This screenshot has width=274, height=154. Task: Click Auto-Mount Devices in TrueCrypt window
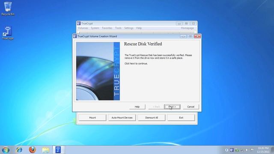(122, 118)
